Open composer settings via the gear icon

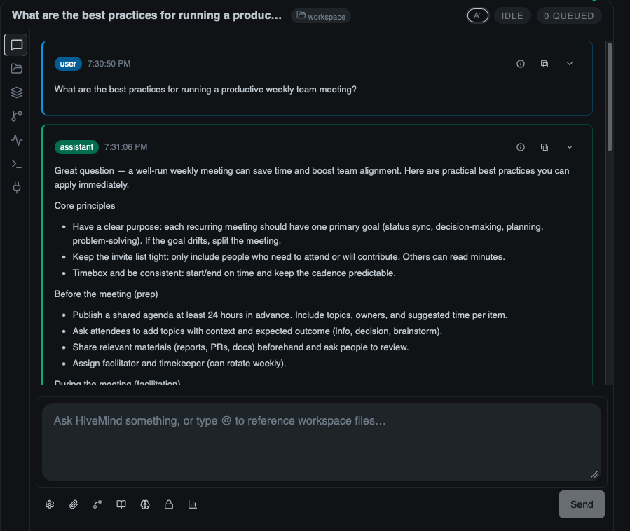coord(49,504)
